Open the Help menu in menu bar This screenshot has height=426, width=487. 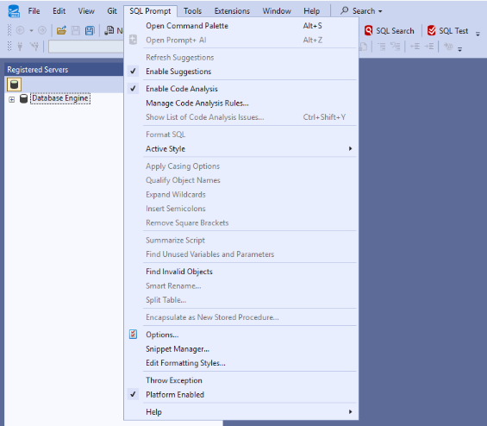point(311,11)
